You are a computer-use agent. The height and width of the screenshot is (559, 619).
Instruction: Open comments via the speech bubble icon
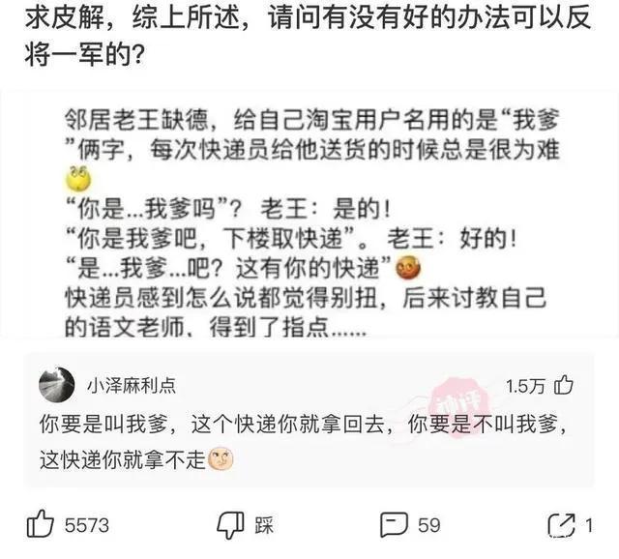[x=394, y=525]
